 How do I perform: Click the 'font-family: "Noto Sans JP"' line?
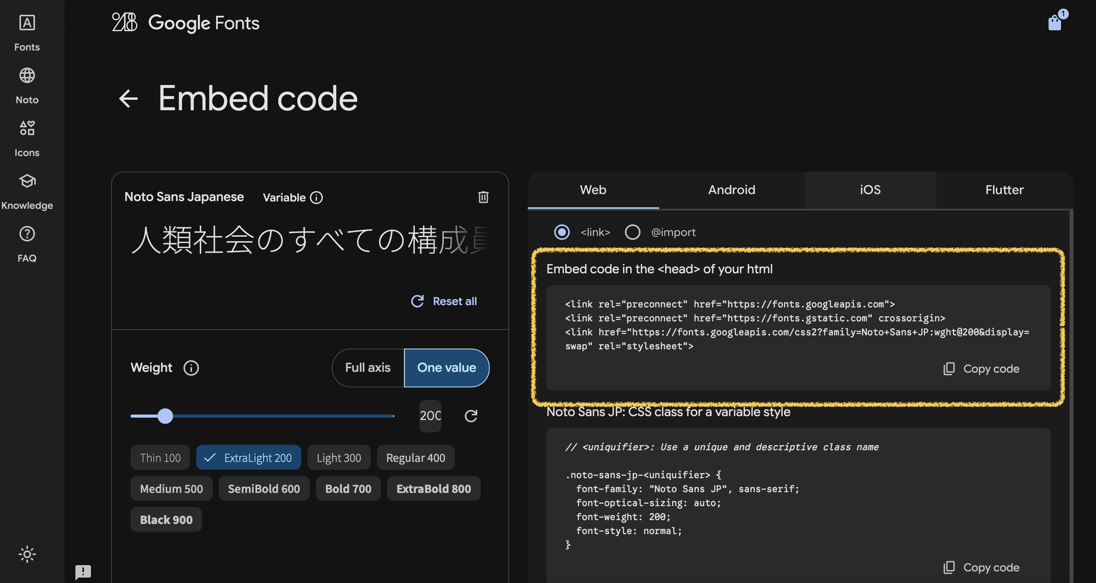(688, 489)
